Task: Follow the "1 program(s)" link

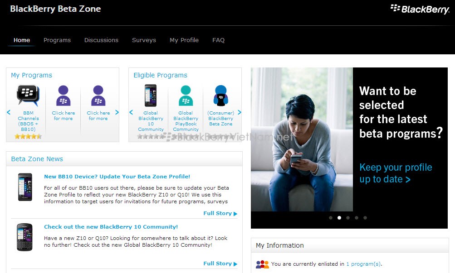Action: pos(363,264)
